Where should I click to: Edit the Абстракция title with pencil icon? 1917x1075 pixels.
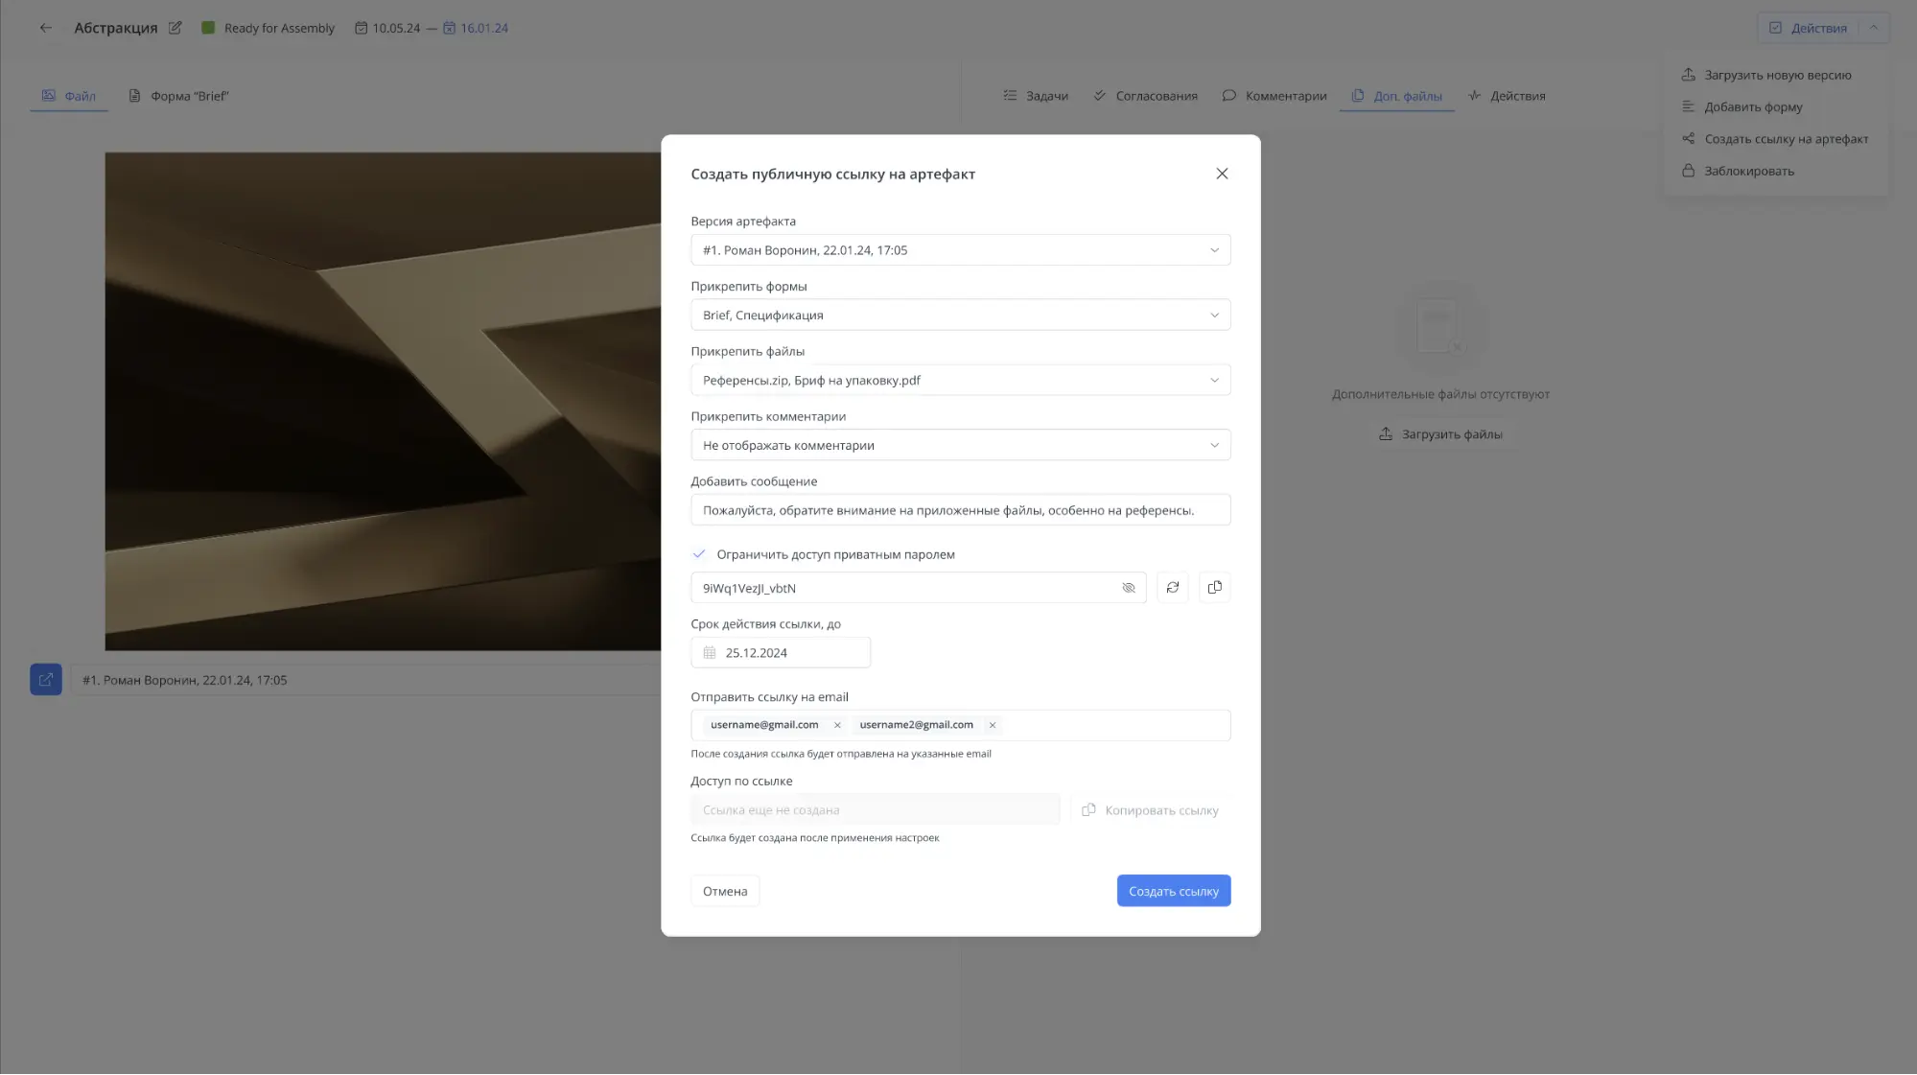(175, 28)
